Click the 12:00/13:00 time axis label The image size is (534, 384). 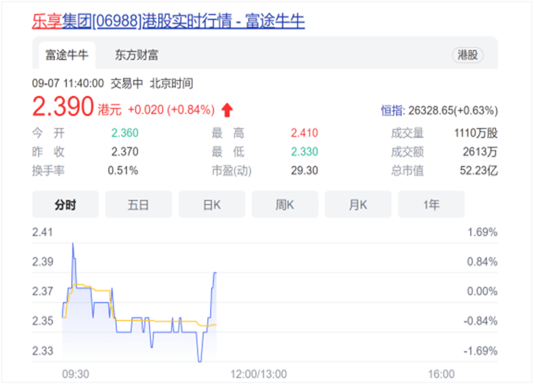click(259, 375)
